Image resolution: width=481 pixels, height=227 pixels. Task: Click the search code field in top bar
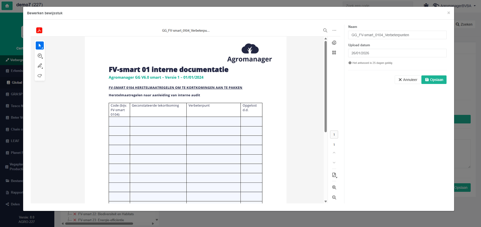coord(378,5)
